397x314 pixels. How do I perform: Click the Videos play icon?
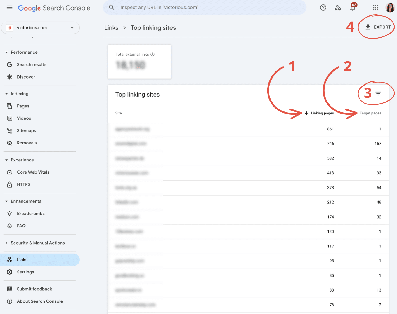click(10, 118)
